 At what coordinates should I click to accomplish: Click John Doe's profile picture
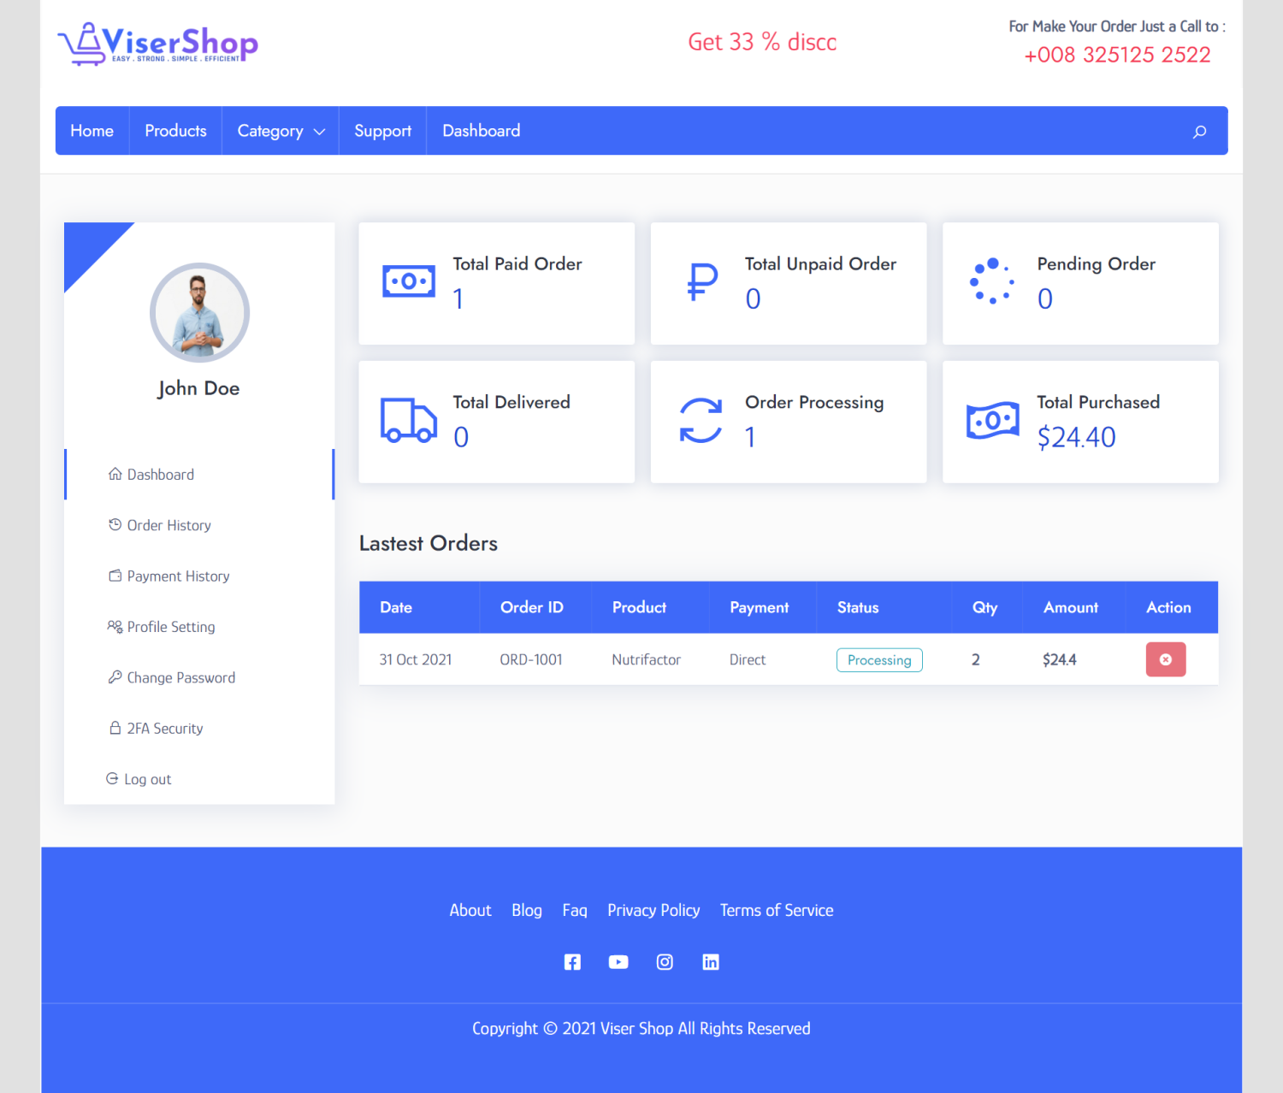click(199, 313)
